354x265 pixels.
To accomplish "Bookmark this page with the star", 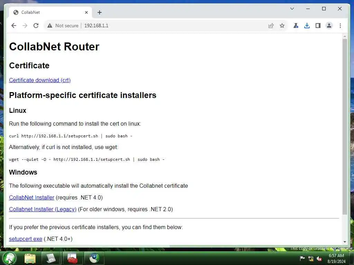I will (x=282, y=26).
